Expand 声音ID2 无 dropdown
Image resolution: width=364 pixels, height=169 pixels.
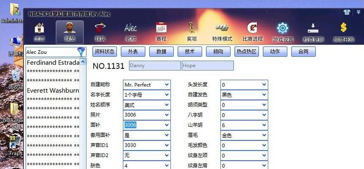(167, 155)
